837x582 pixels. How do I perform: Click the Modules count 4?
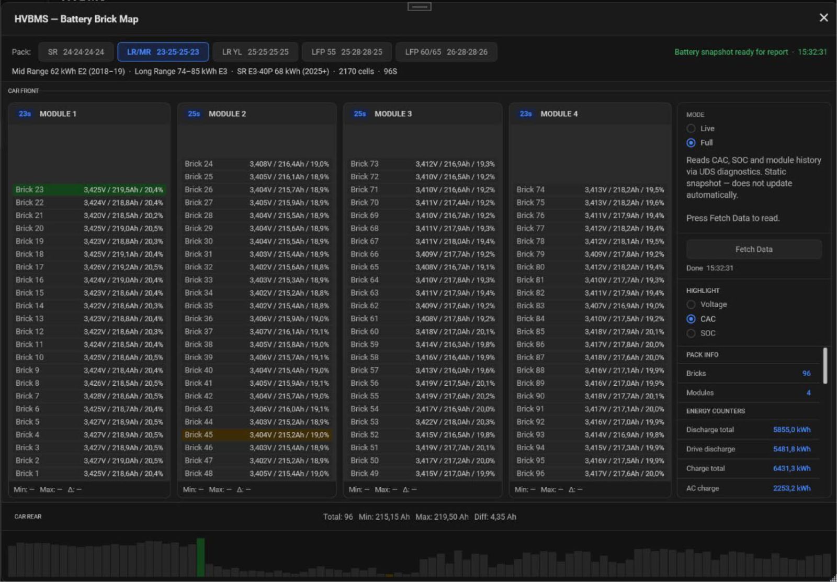point(808,393)
